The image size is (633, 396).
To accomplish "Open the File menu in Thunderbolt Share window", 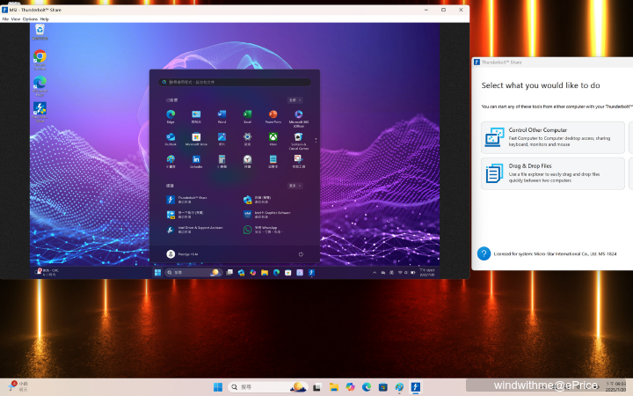I will (5, 19).
